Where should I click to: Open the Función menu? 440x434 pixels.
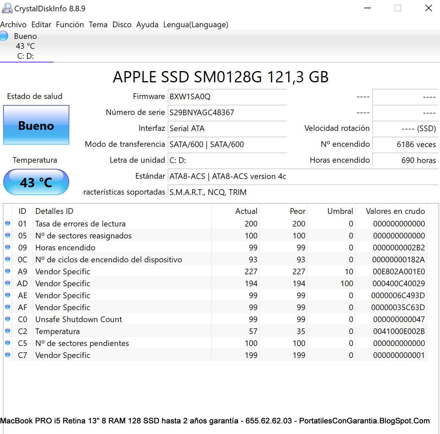(x=70, y=25)
